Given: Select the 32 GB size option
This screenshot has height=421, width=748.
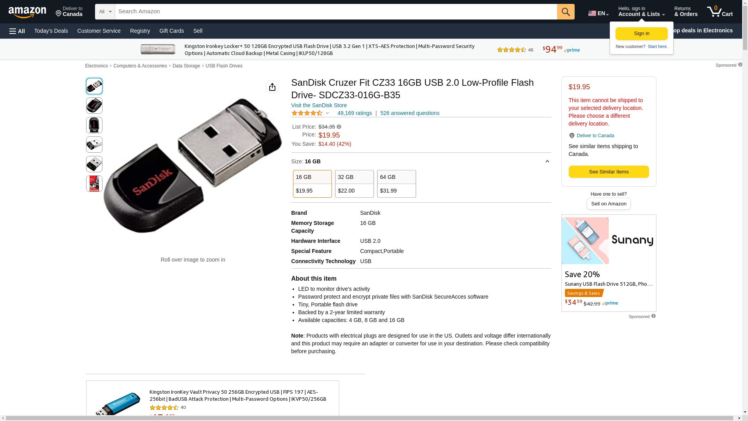Looking at the screenshot, I should tap(354, 184).
